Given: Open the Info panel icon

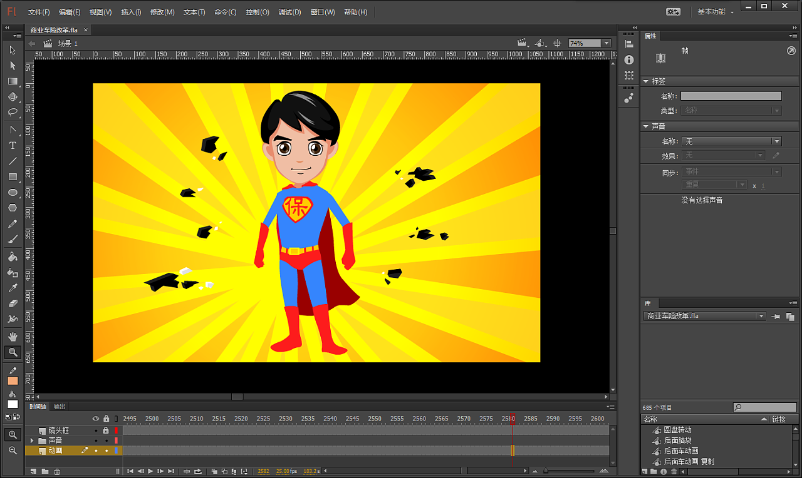Looking at the screenshot, I should [629, 60].
